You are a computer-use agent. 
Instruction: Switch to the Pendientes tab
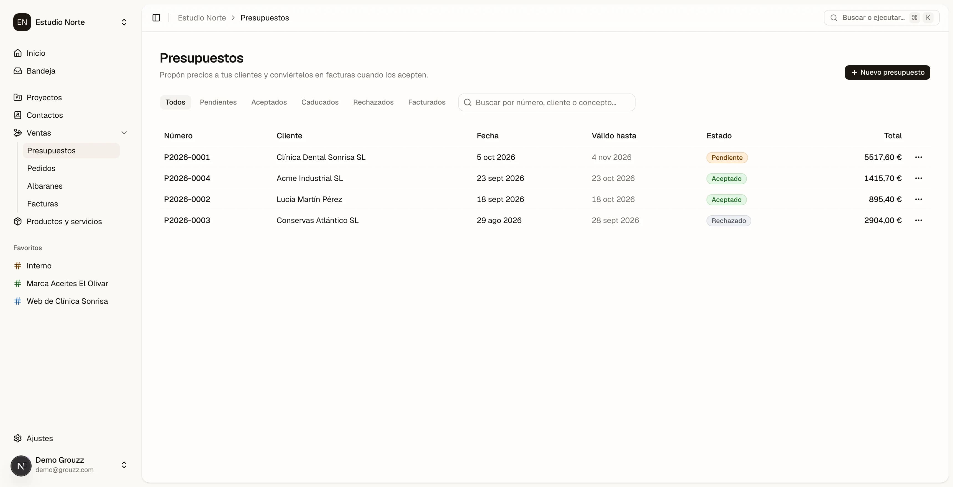point(218,102)
